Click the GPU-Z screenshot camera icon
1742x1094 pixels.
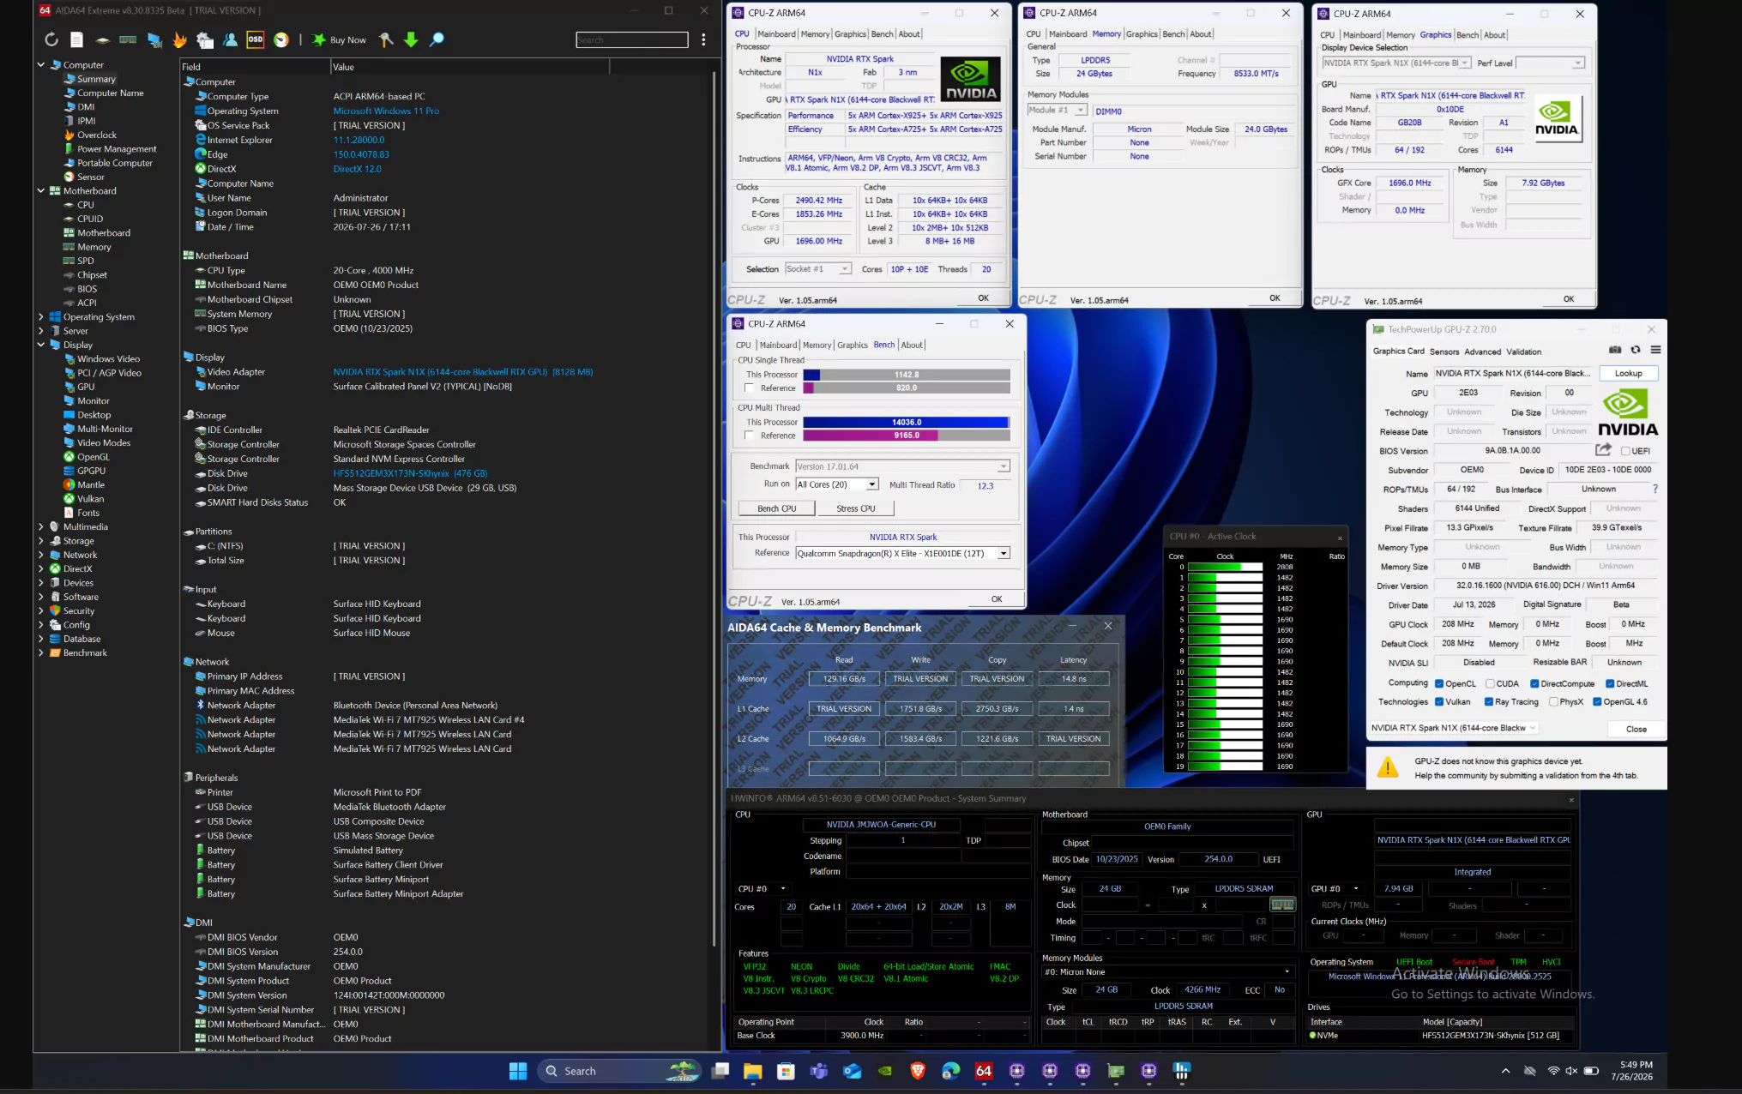(1615, 350)
